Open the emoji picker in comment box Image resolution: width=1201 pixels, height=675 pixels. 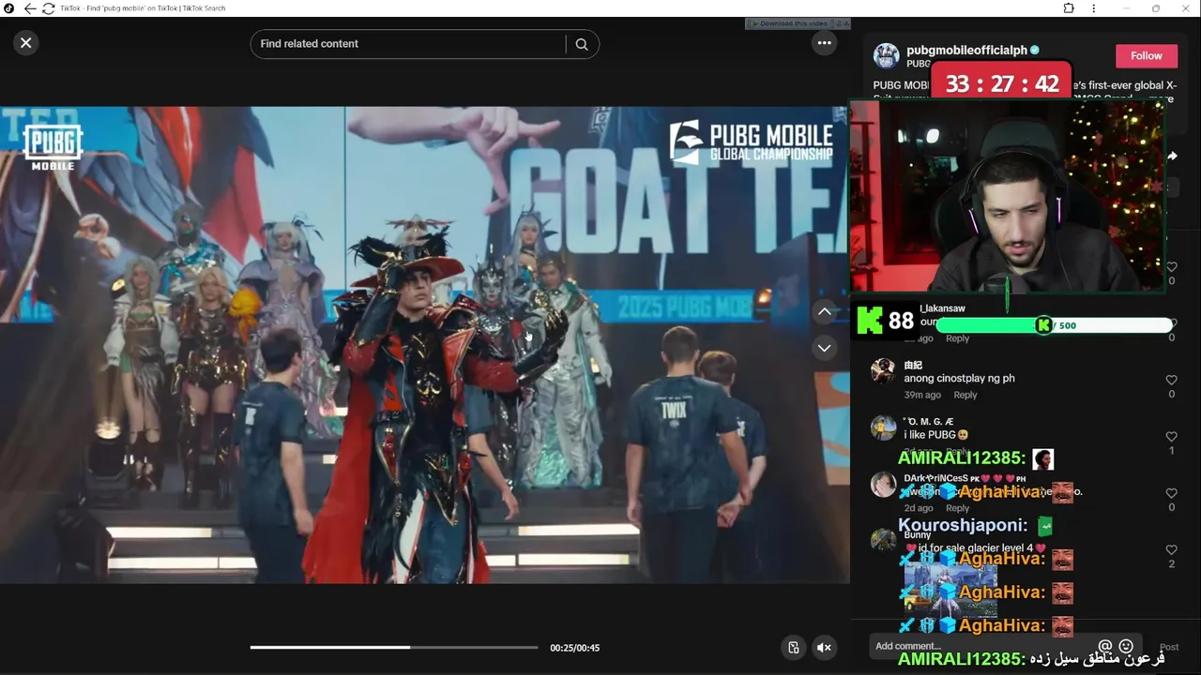pos(1126,646)
